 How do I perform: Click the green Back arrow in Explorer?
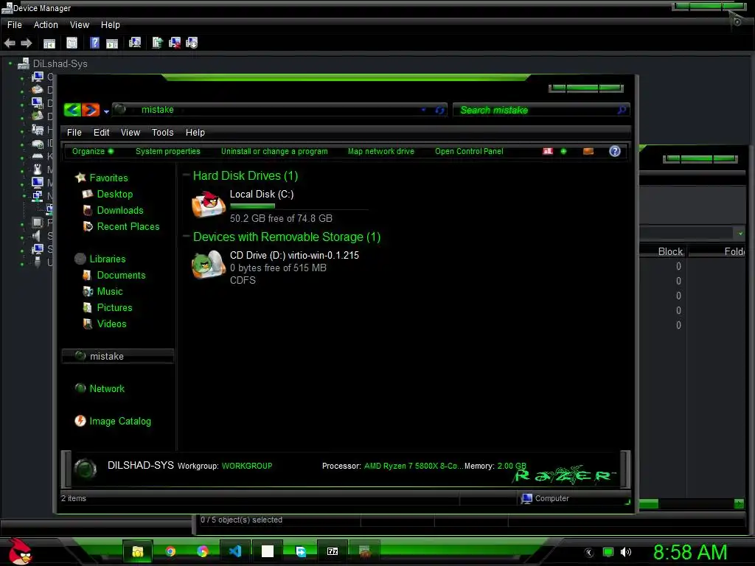click(x=73, y=110)
